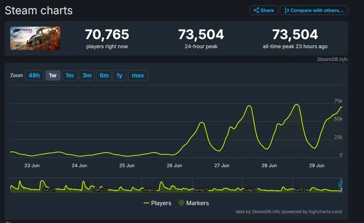Screen dimensions: 364x223
Task: Click the Jul '21 navigator label
Action: (x=49, y=190)
